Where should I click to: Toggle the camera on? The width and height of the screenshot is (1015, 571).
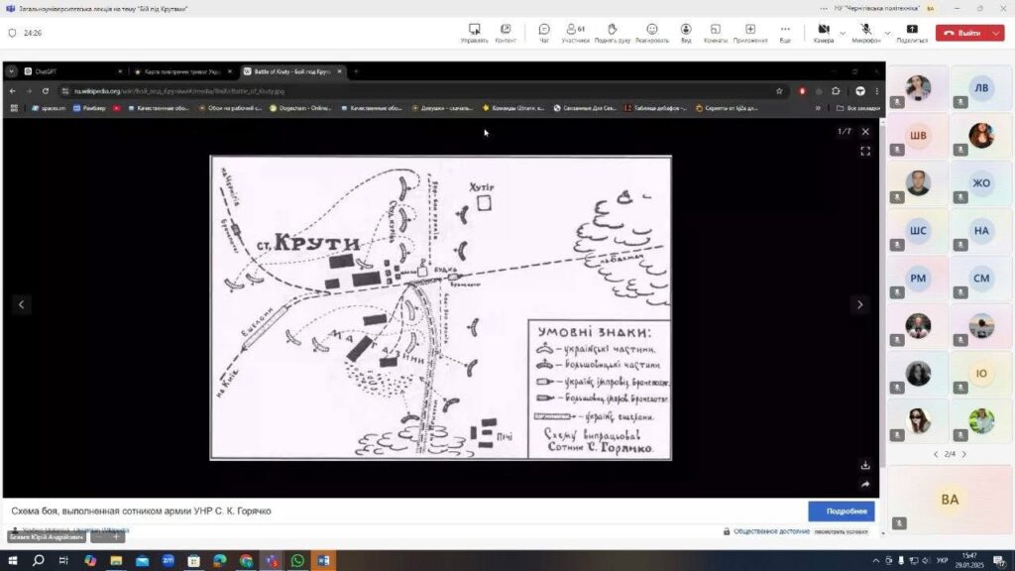(x=823, y=33)
